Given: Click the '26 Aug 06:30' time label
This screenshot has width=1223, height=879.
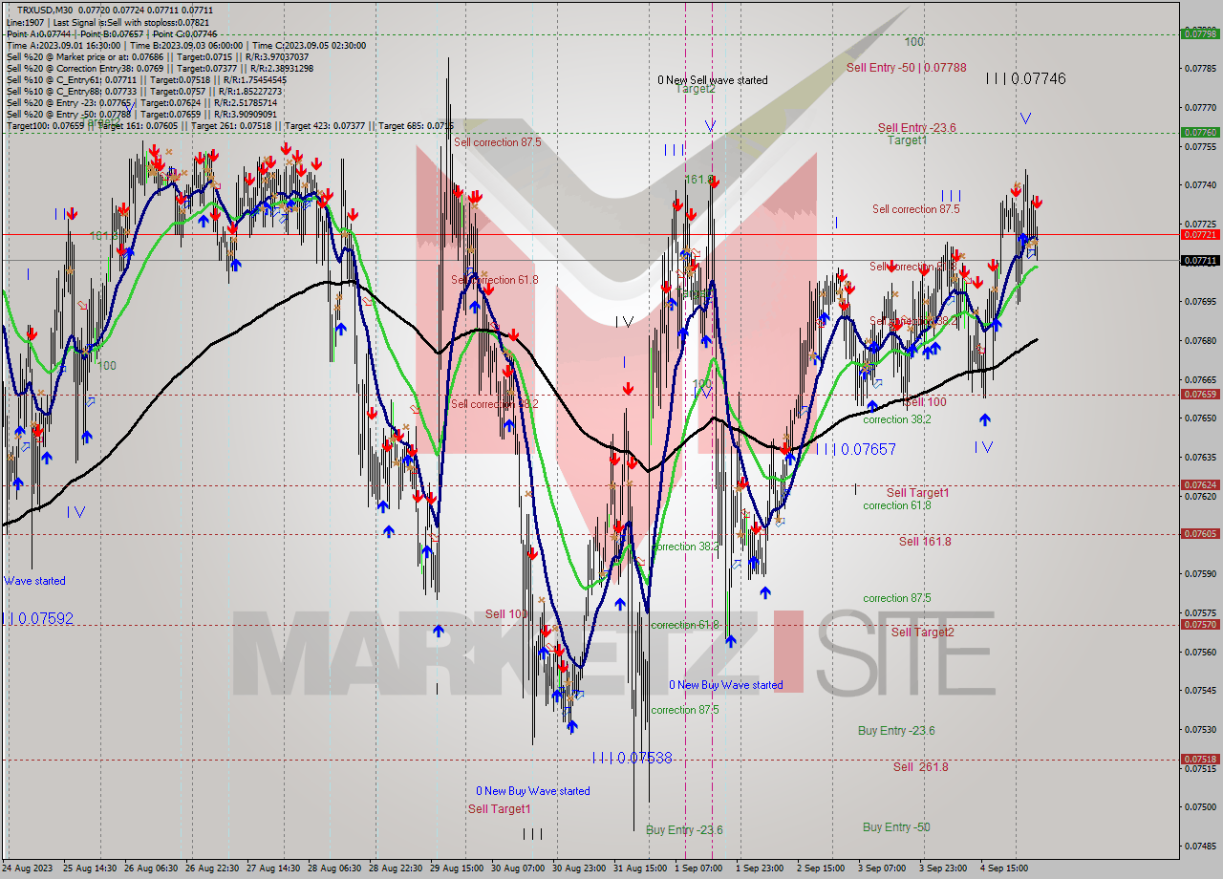Looking at the screenshot, I should click(x=151, y=868).
